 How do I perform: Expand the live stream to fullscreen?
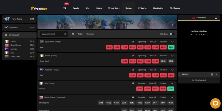point(216,18)
